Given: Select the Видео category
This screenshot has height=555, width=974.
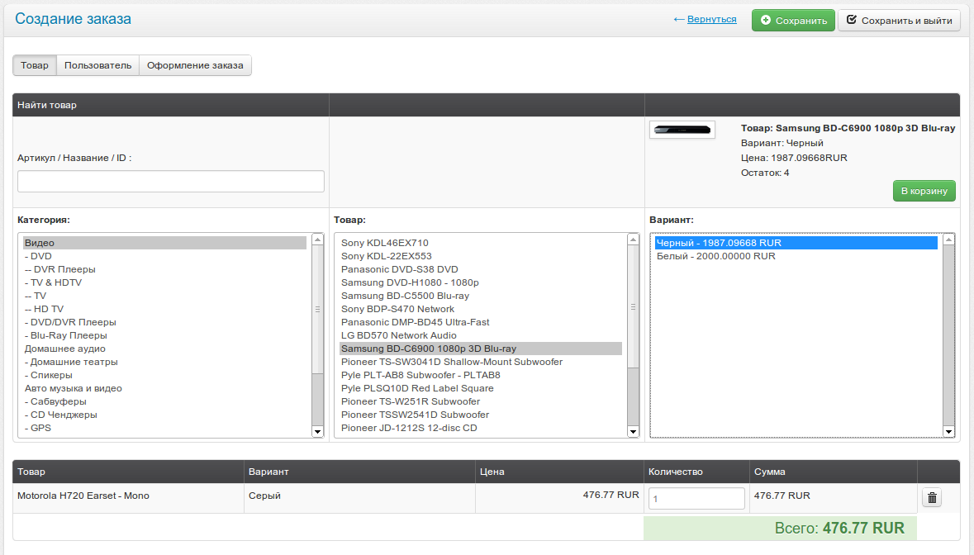Looking at the screenshot, I should pyautogui.click(x=164, y=243).
